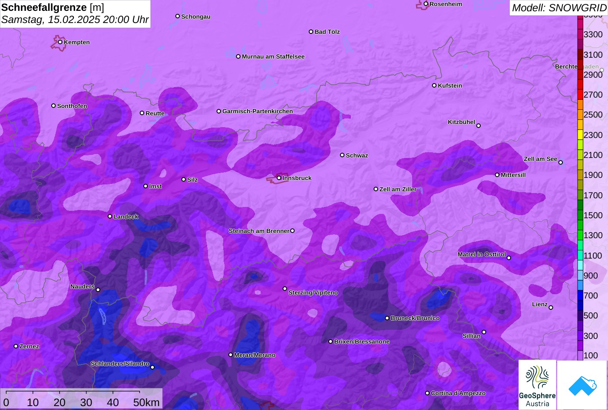Click the red legend swatch beside 2700
The height and width of the screenshot is (410, 608).
[x=580, y=95]
